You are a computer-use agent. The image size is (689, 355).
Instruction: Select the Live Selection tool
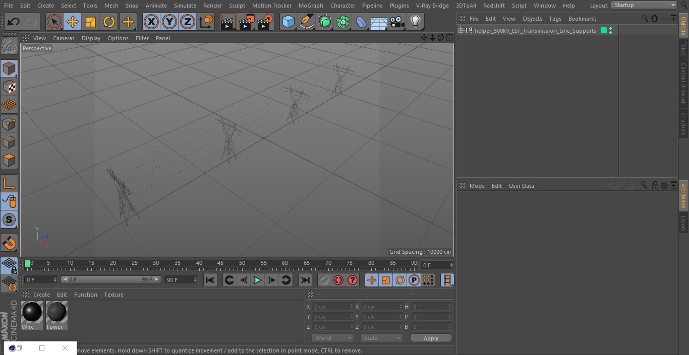click(x=54, y=22)
